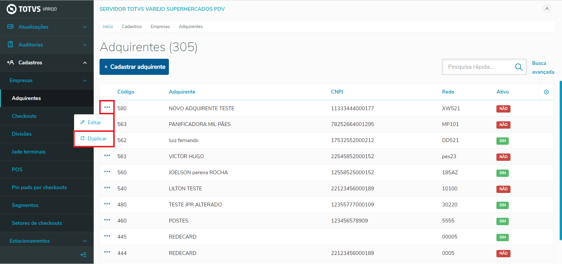Click JOELSON pereira ROCHA row name
This screenshot has width=562, height=264.
tap(198, 172)
